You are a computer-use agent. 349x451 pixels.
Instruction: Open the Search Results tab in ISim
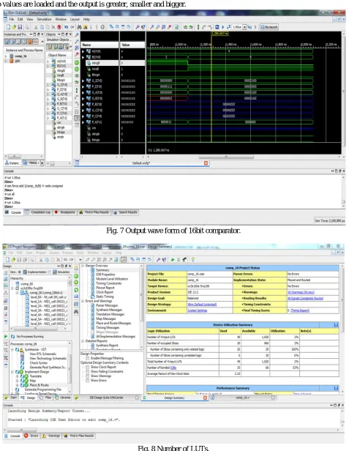tap(125, 212)
